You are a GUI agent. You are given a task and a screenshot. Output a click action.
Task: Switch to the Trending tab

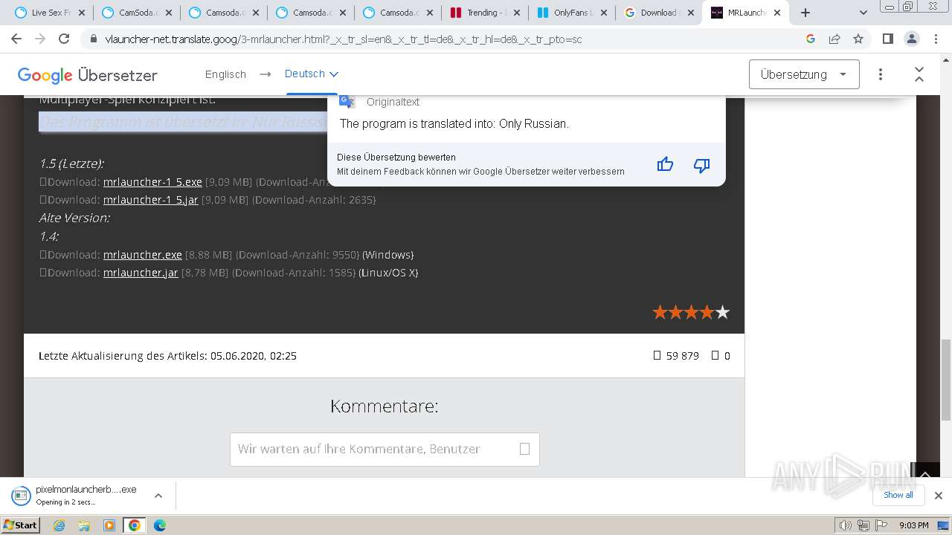pyautogui.click(x=483, y=13)
